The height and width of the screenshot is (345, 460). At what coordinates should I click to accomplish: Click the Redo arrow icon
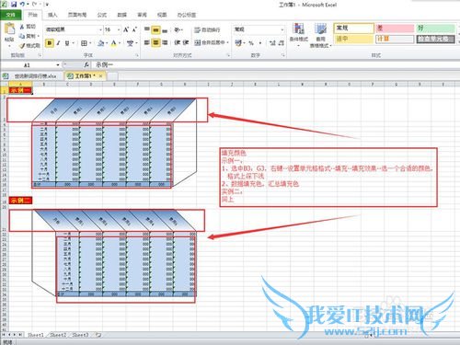click(x=35, y=5)
